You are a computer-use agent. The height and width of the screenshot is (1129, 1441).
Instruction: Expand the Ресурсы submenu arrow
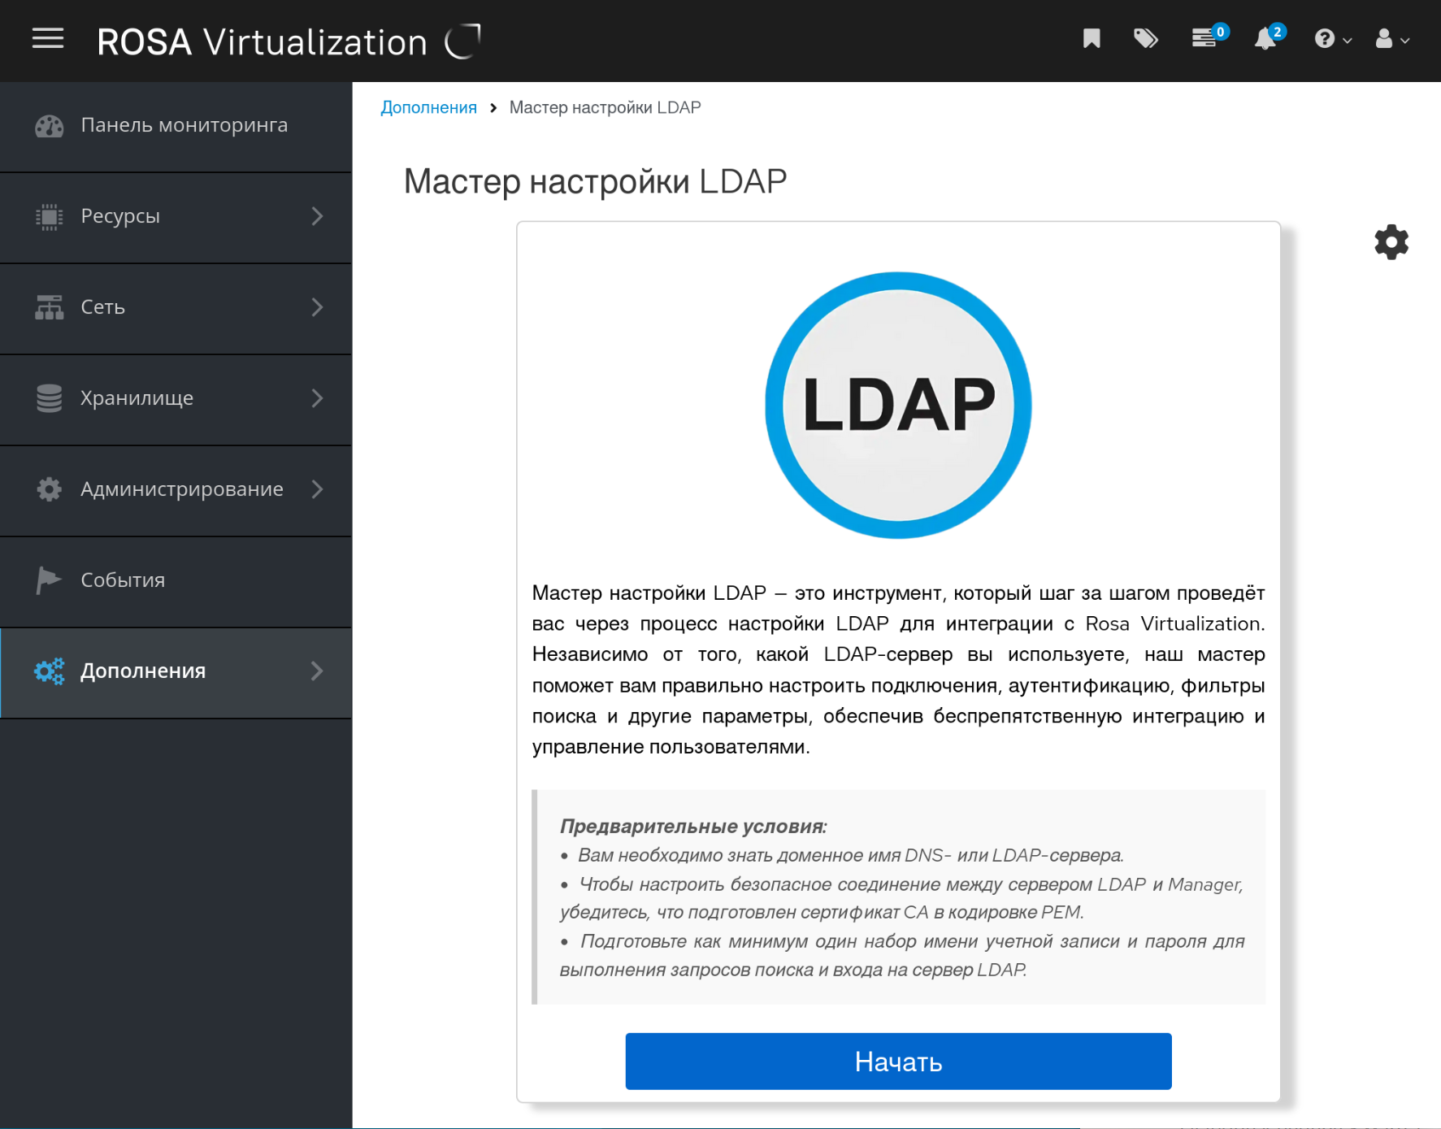click(x=317, y=216)
